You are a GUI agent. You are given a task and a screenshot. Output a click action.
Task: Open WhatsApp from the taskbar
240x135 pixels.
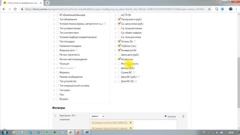46,132
